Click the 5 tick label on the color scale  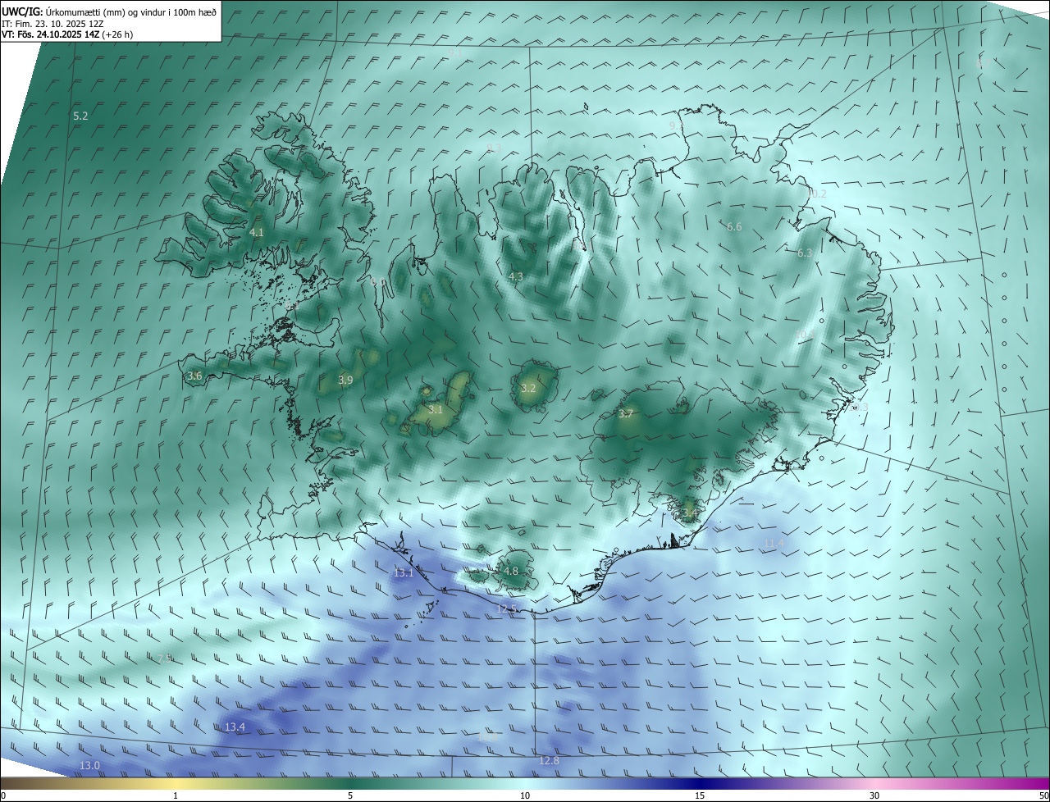point(350,795)
